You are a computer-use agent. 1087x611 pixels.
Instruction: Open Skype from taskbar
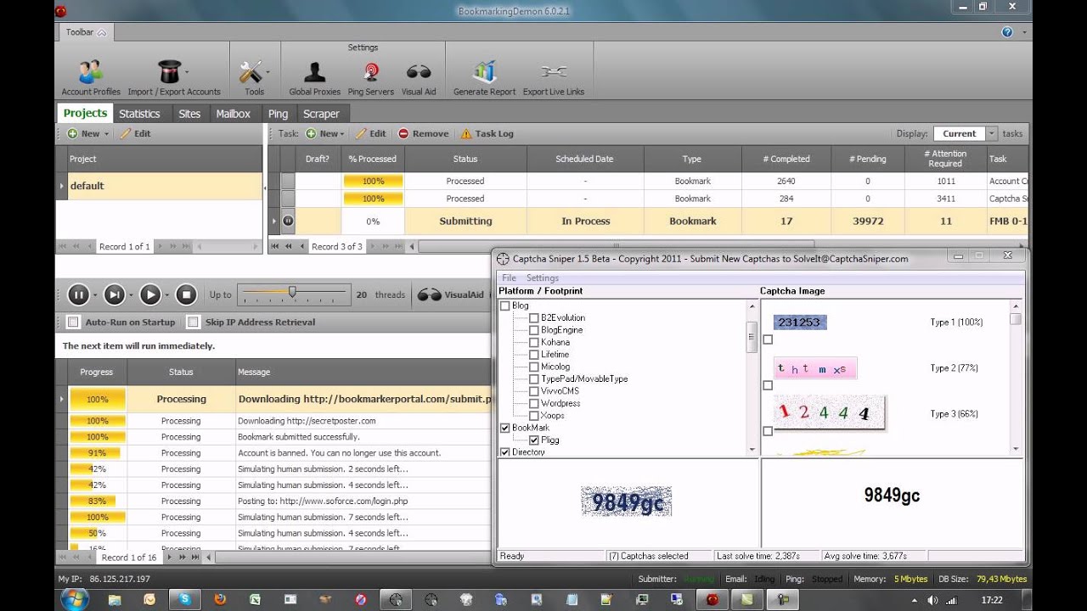184,599
